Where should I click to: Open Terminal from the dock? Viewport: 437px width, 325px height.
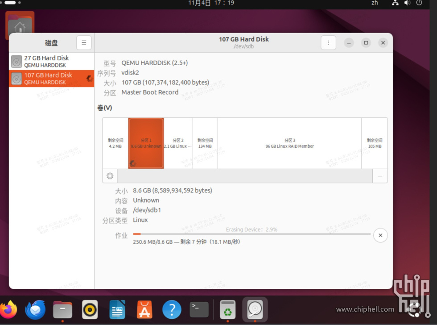click(199, 309)
